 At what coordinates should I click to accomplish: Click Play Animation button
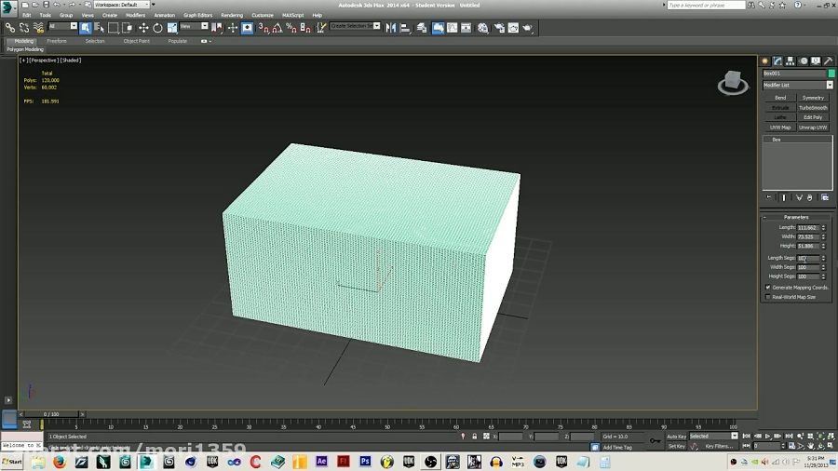[767, 437]
